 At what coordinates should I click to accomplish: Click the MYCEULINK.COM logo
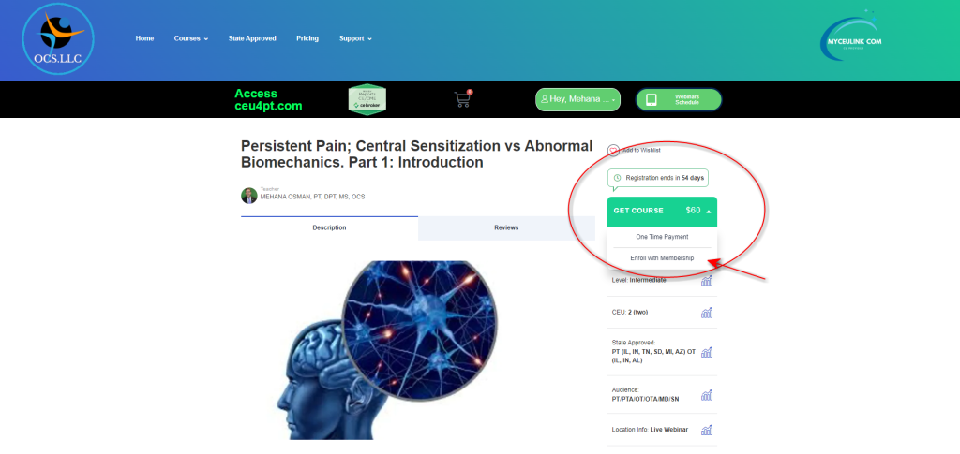850,39
